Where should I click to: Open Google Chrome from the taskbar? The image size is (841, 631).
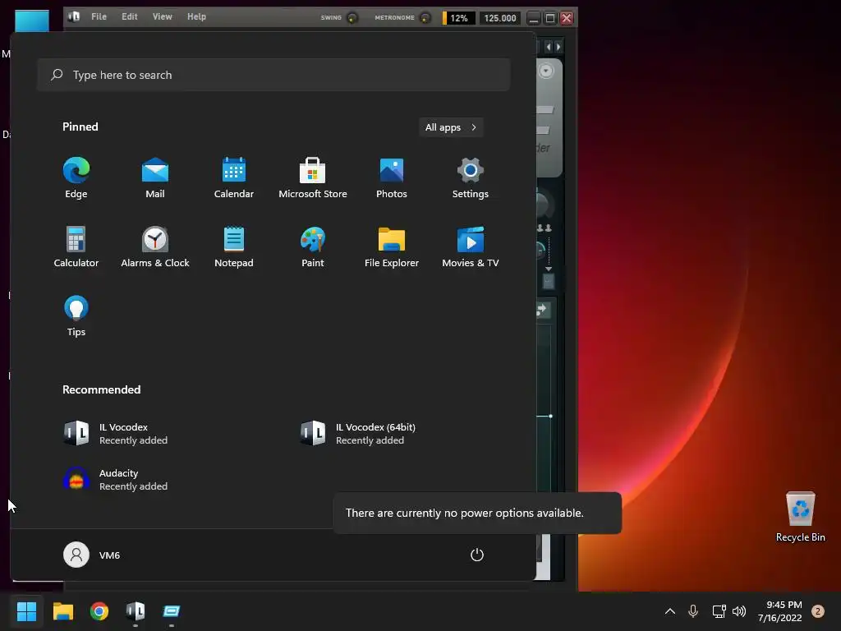pyautogui.click(x=99, y=611)
